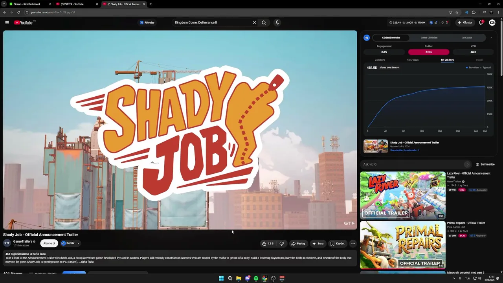Click the vidIQ list icon in header
503x283 pixels.
pos(436,23)
